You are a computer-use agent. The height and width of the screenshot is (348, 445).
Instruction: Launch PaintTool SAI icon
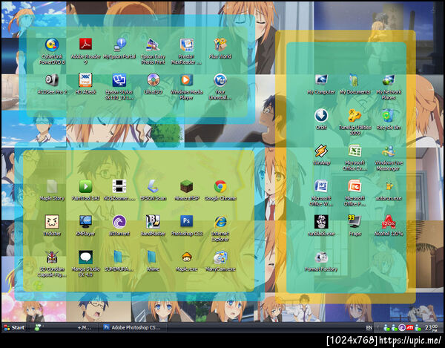pos(85,186)
